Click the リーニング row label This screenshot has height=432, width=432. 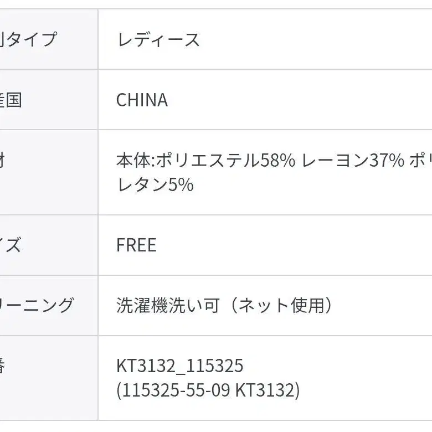[x=37, y=305]
